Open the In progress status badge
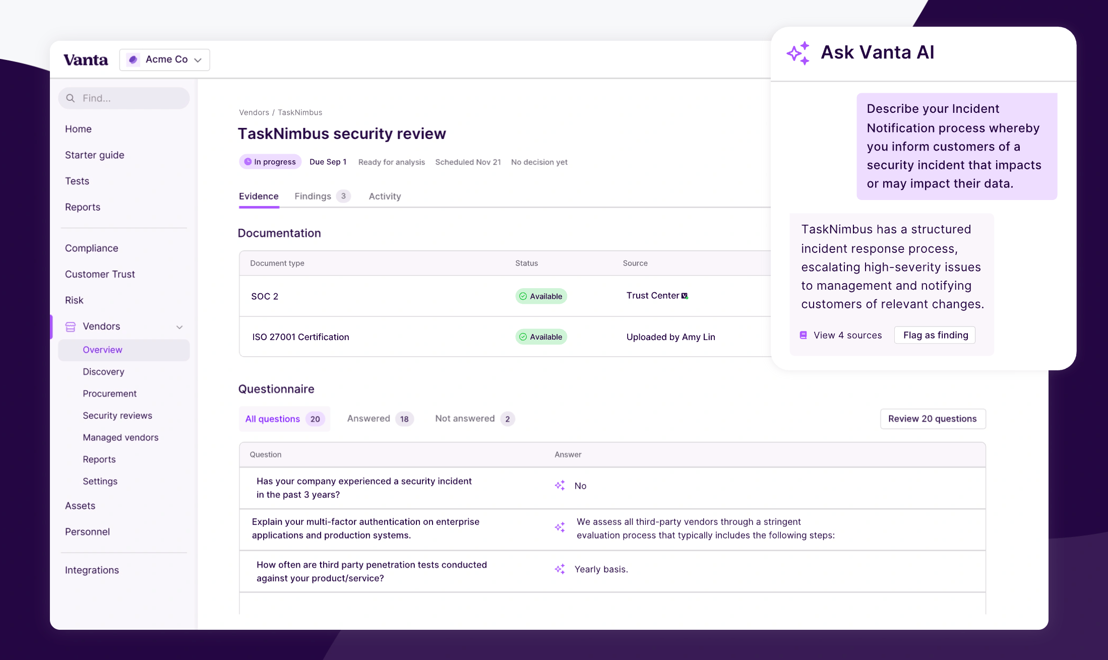 (270, 162)
